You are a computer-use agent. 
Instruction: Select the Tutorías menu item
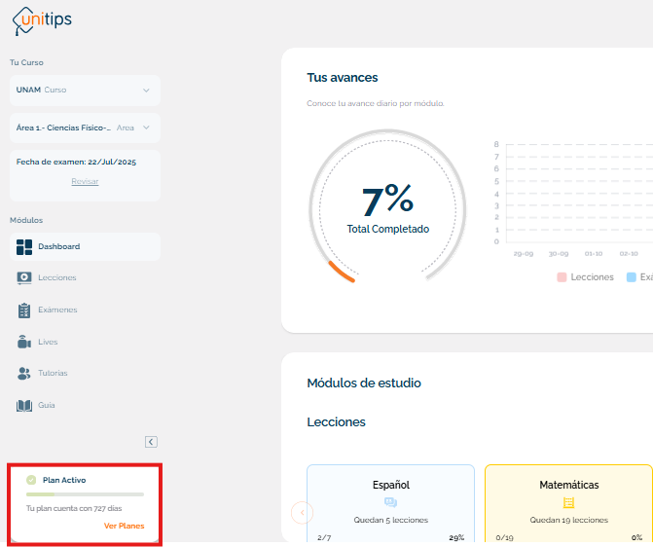click(53, 373)
